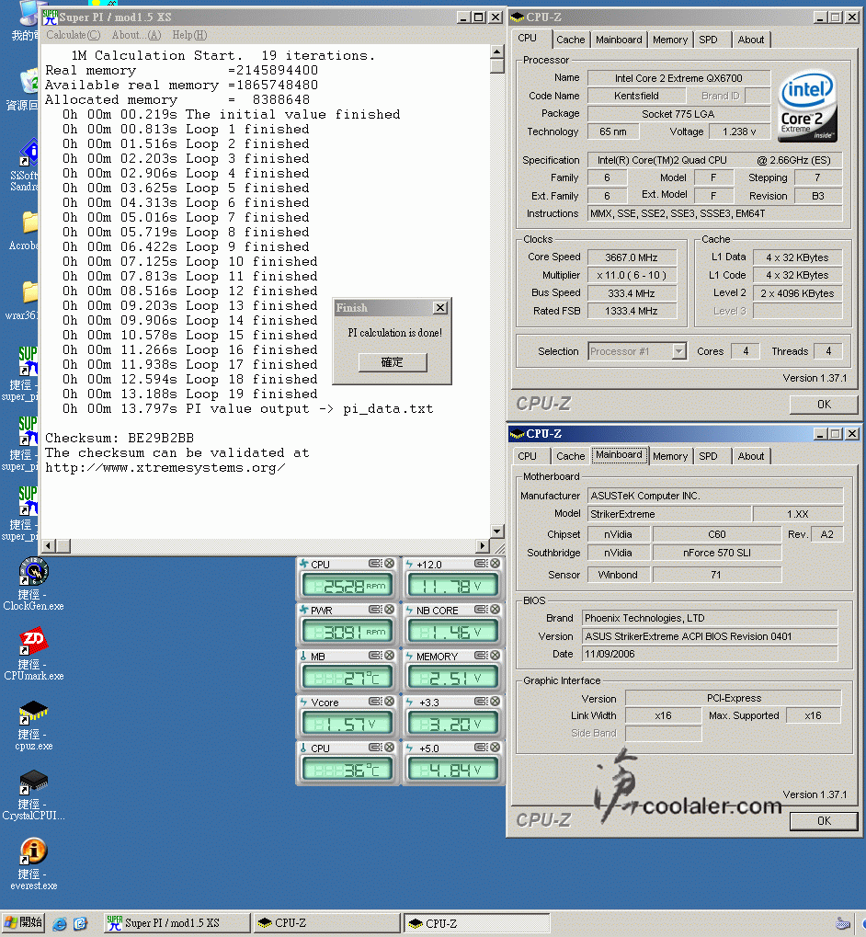Screen dimensions: 866x937
Task: Click OK in the Processor CPU-Z window
Action: coord(824,405)
